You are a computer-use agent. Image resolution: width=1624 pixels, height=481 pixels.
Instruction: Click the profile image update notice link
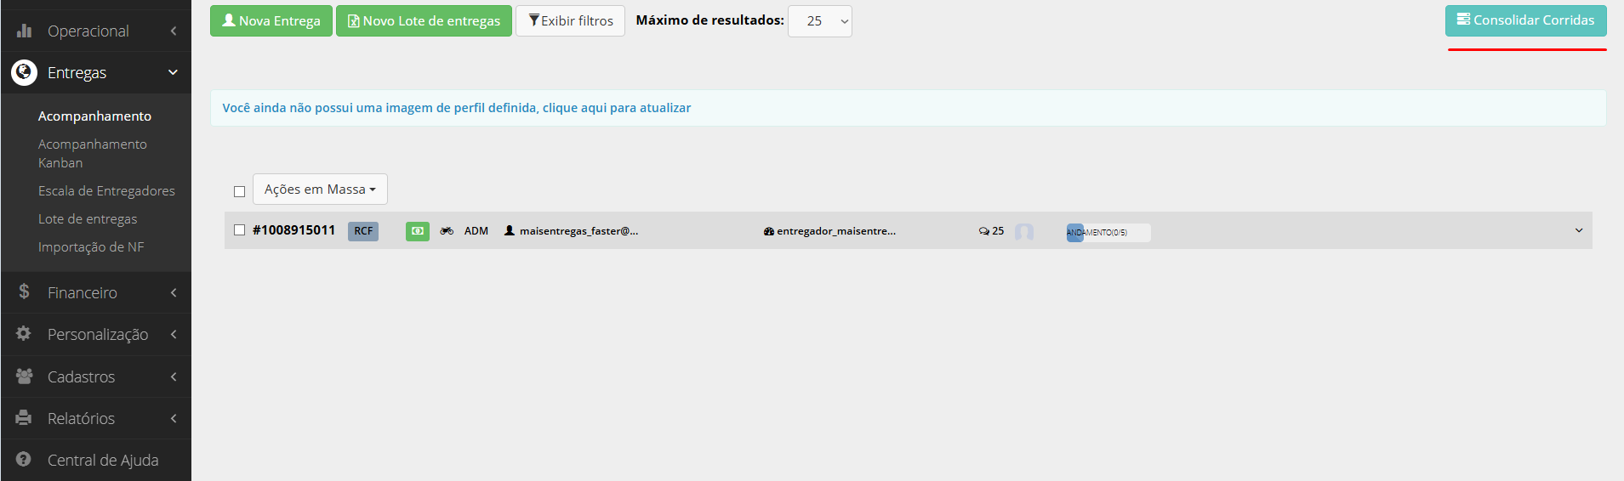pos(457,108)
